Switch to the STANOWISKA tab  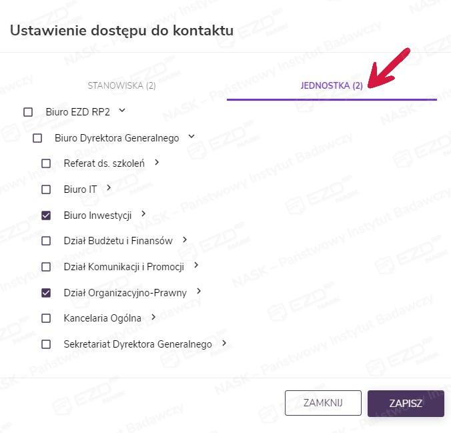point(122,86)
